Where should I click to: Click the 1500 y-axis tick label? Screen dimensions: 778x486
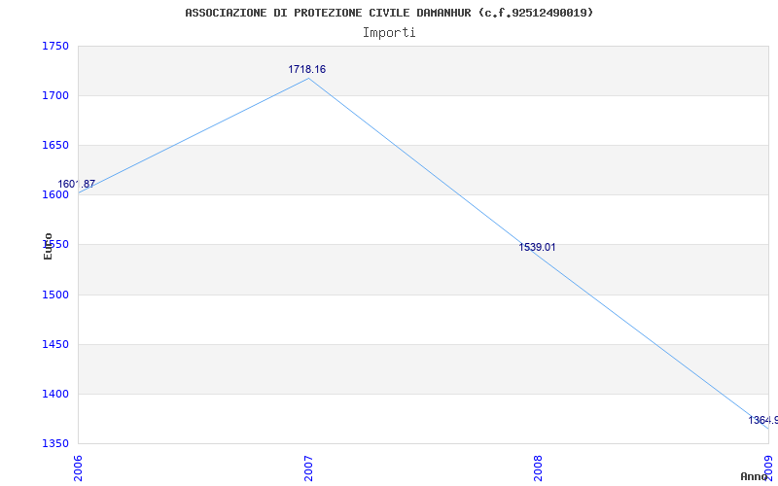tap(54, 295)
